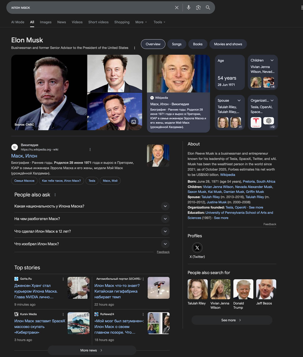Open Jeff Bezos thumbnail in related searches
Image resolution: width=303 pixels, height=357 pixels.
266,289
